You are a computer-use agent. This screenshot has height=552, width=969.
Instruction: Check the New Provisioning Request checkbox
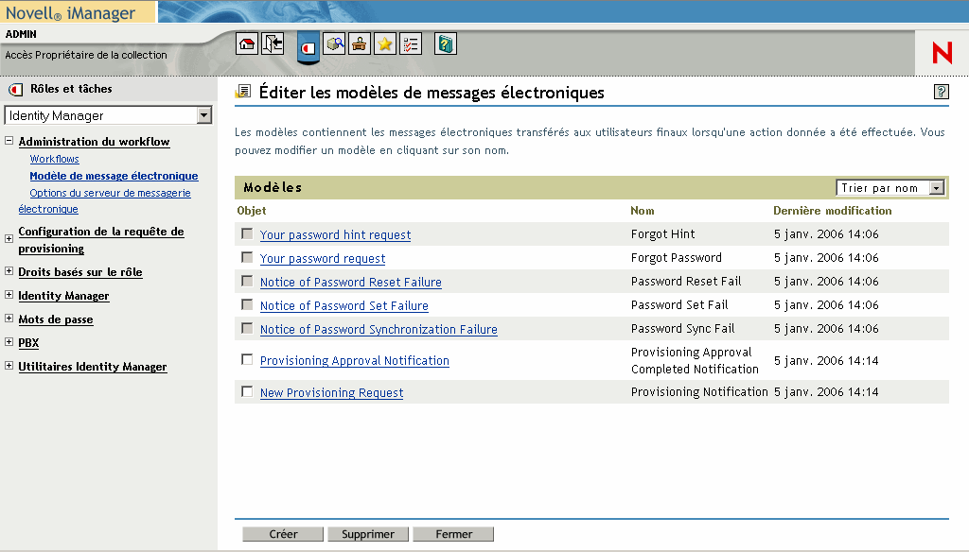coord(247,391)
